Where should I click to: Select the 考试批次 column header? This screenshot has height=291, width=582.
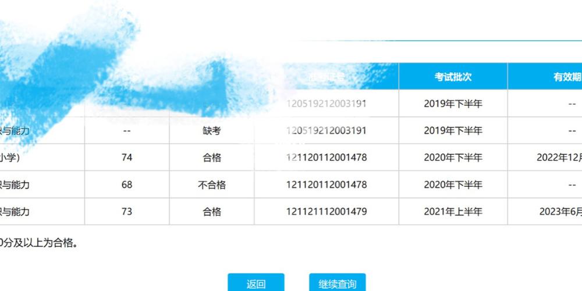point(453,77)
